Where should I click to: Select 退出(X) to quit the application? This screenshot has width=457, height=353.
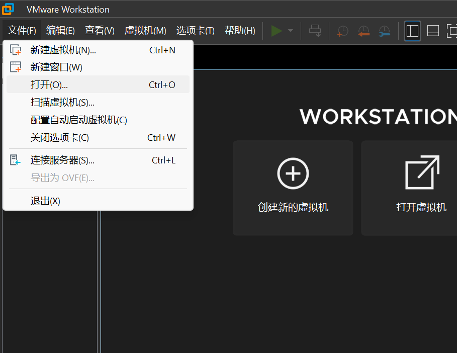point(45,201)
